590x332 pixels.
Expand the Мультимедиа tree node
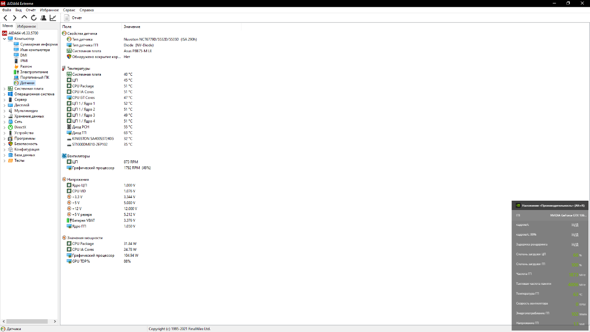[4, 111]
